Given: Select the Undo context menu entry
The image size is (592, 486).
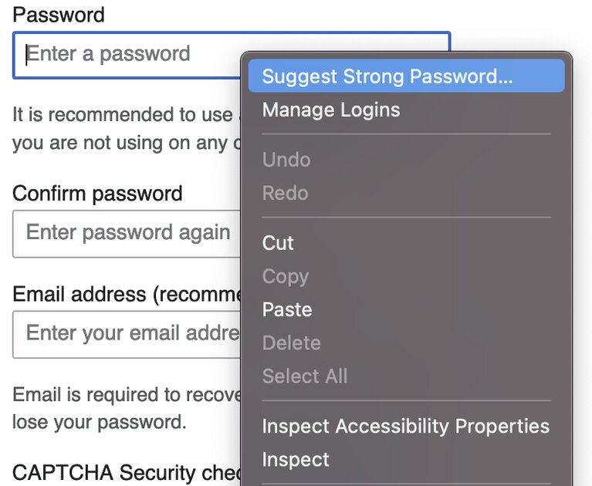Looking at the screenshot, I should click(x=286, y=160).
